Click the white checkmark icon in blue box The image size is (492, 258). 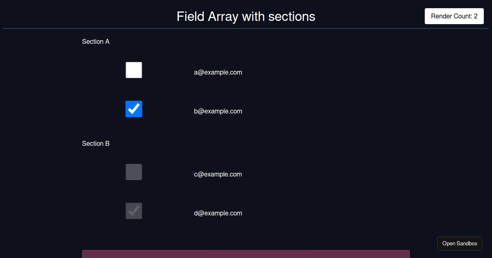tap(134, 109)
